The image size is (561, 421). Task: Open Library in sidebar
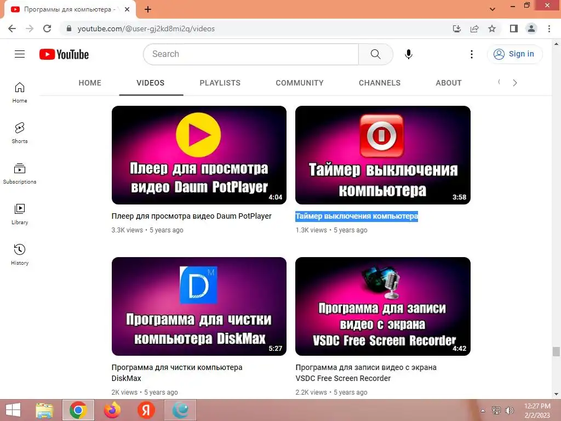click(20, 214)
